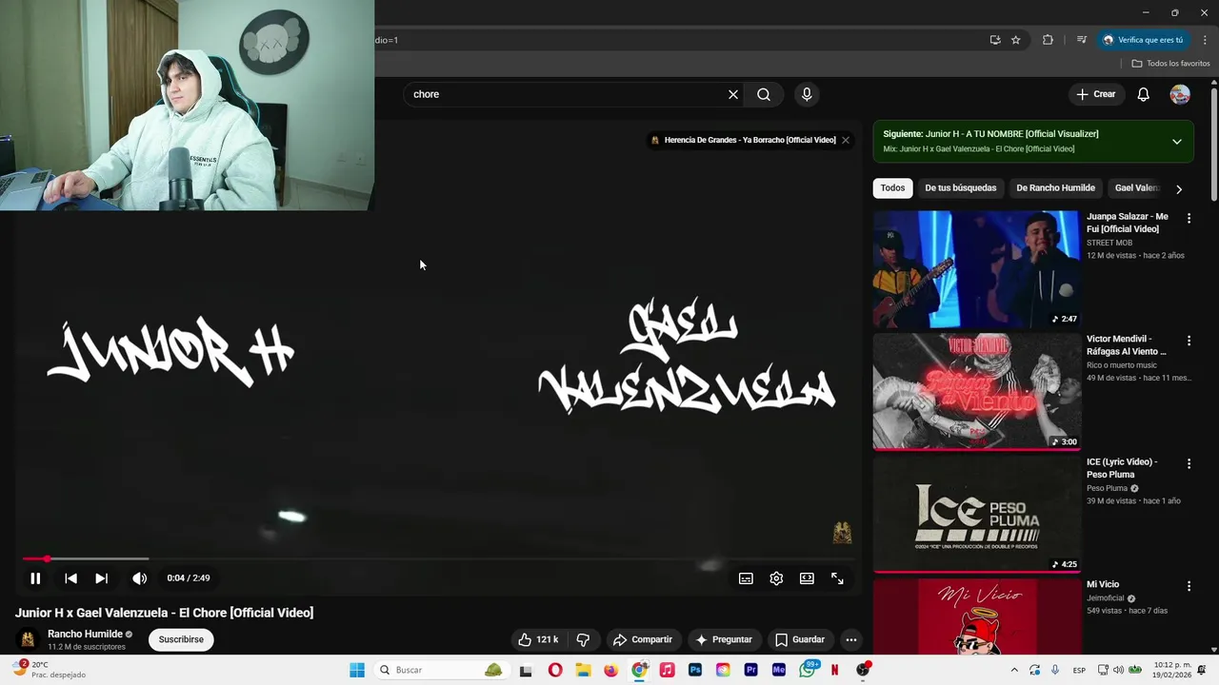The image size is (1219, 685).
Task: Start voice search with the microphone icon
Action: coord(807,94)
